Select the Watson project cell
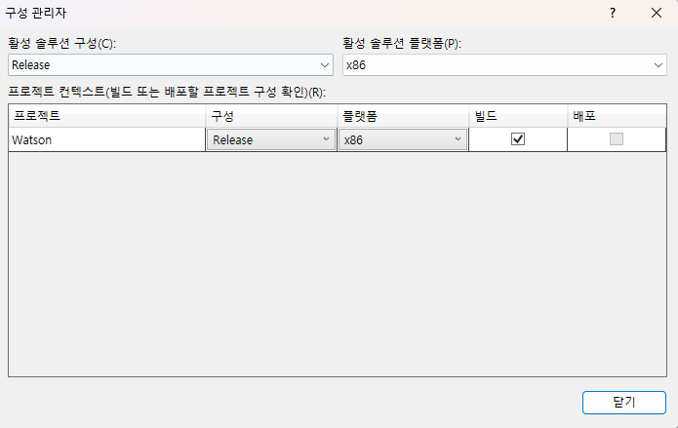 click(x=106, y=139)
